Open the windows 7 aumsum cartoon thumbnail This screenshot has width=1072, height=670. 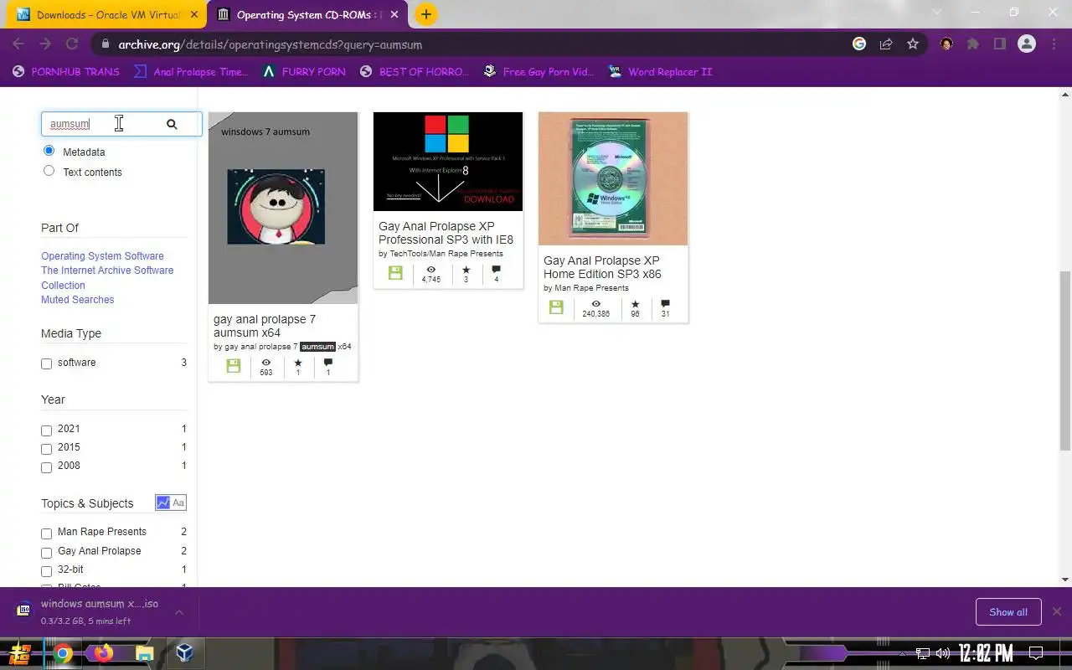(x=283, y=208)
